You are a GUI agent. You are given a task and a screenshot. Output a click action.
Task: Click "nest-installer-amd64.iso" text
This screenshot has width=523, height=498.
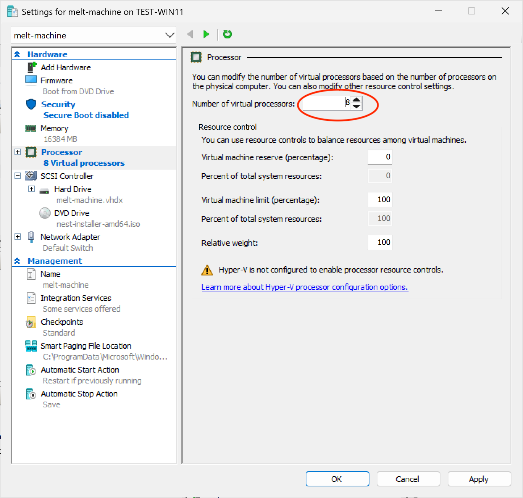click(98, 224)
